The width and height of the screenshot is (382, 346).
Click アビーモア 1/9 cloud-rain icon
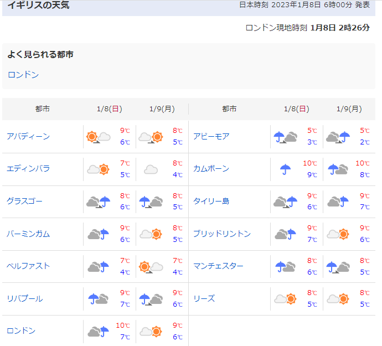338,137
